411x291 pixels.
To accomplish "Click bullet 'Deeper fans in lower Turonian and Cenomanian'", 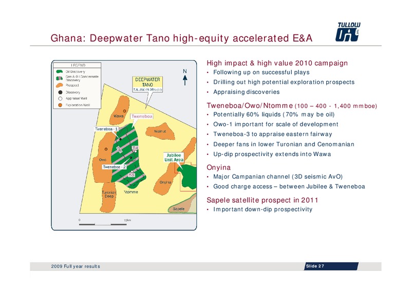I will pos(284,144).
